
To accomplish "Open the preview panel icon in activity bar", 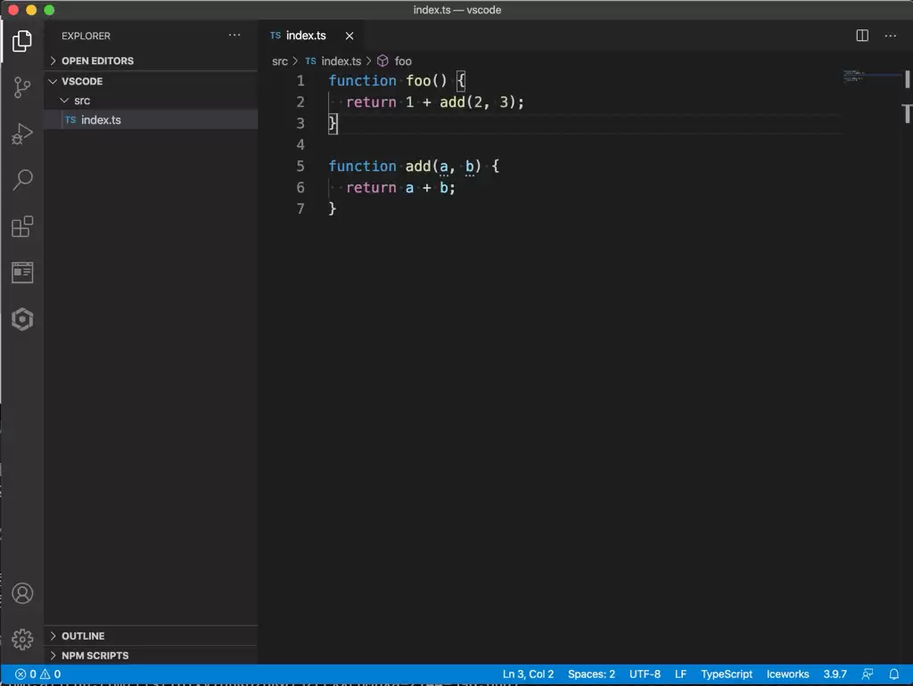I will click(22, 273).
